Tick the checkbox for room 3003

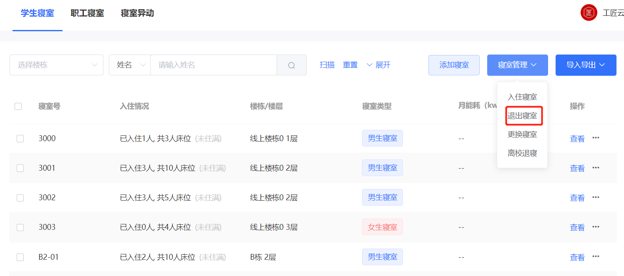pos(20,227)
